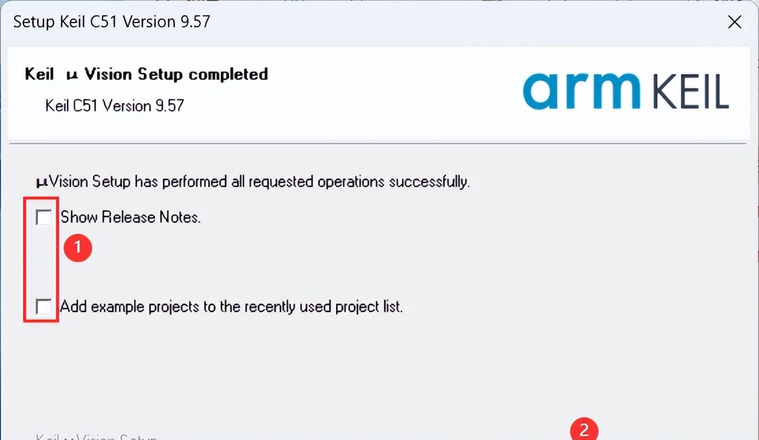This screenshot has height=440, width=759.
Task: Close the Setup Keil C51 window
Action: point(734,23)
